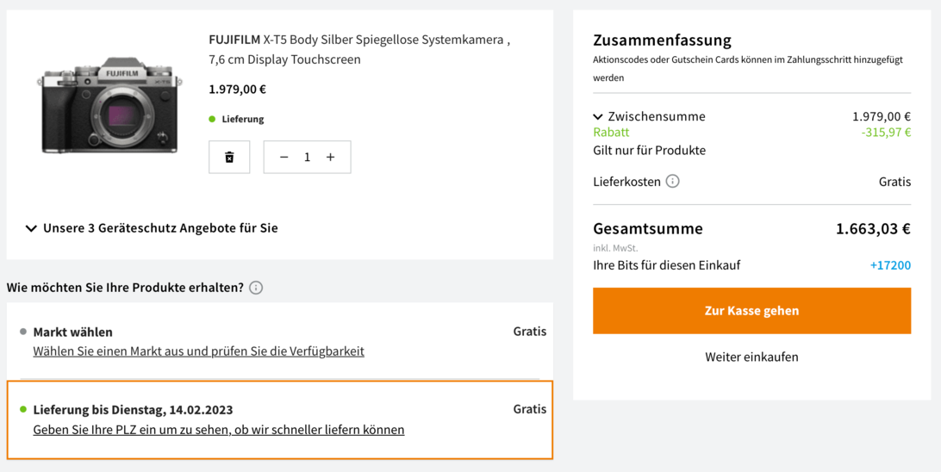Viewport: 941px width, 472px height.
Task: Click the green Rabatt label
Action: 611,133
